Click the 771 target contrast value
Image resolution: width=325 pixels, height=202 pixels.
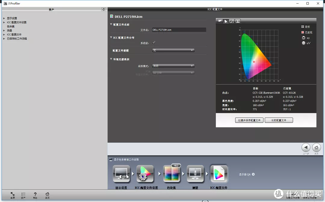(x=255, y=109)
